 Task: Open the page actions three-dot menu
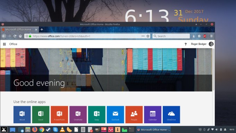coord(143,36)
